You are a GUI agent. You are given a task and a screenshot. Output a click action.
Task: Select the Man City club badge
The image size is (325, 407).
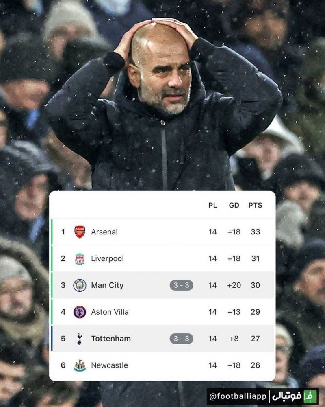coord(80,285)
